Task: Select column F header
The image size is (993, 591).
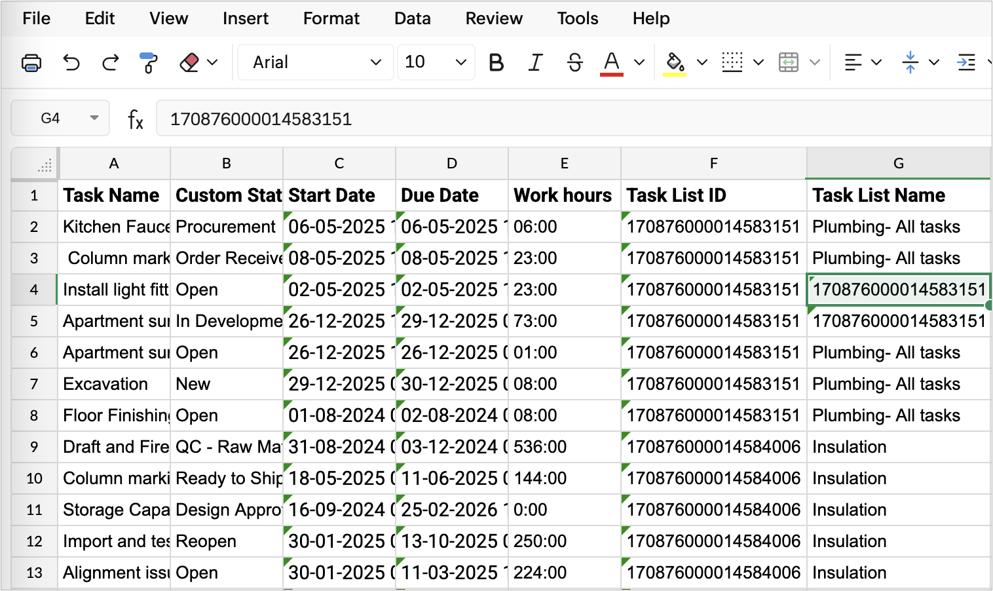Action: pyautogui.click(x=713, y=164)
